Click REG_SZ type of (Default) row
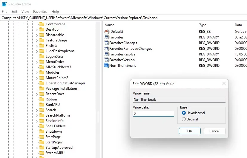Screen dimensions: 247x158 [x=205, y=31]
